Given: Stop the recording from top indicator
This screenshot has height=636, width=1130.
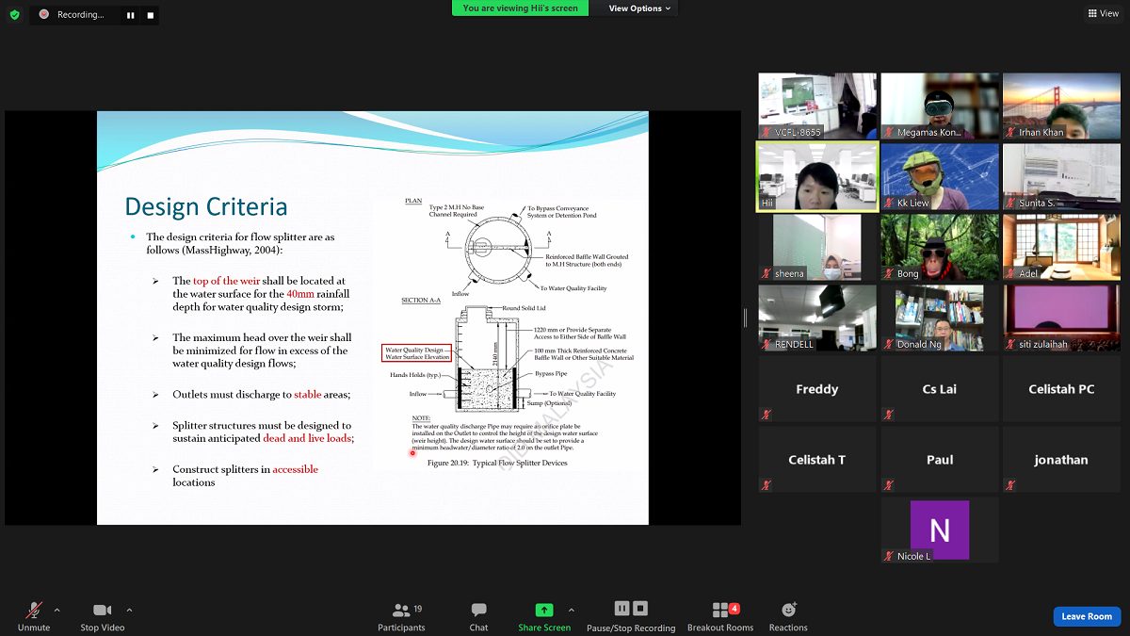Looking at the screenshot, I should point(150,15).
